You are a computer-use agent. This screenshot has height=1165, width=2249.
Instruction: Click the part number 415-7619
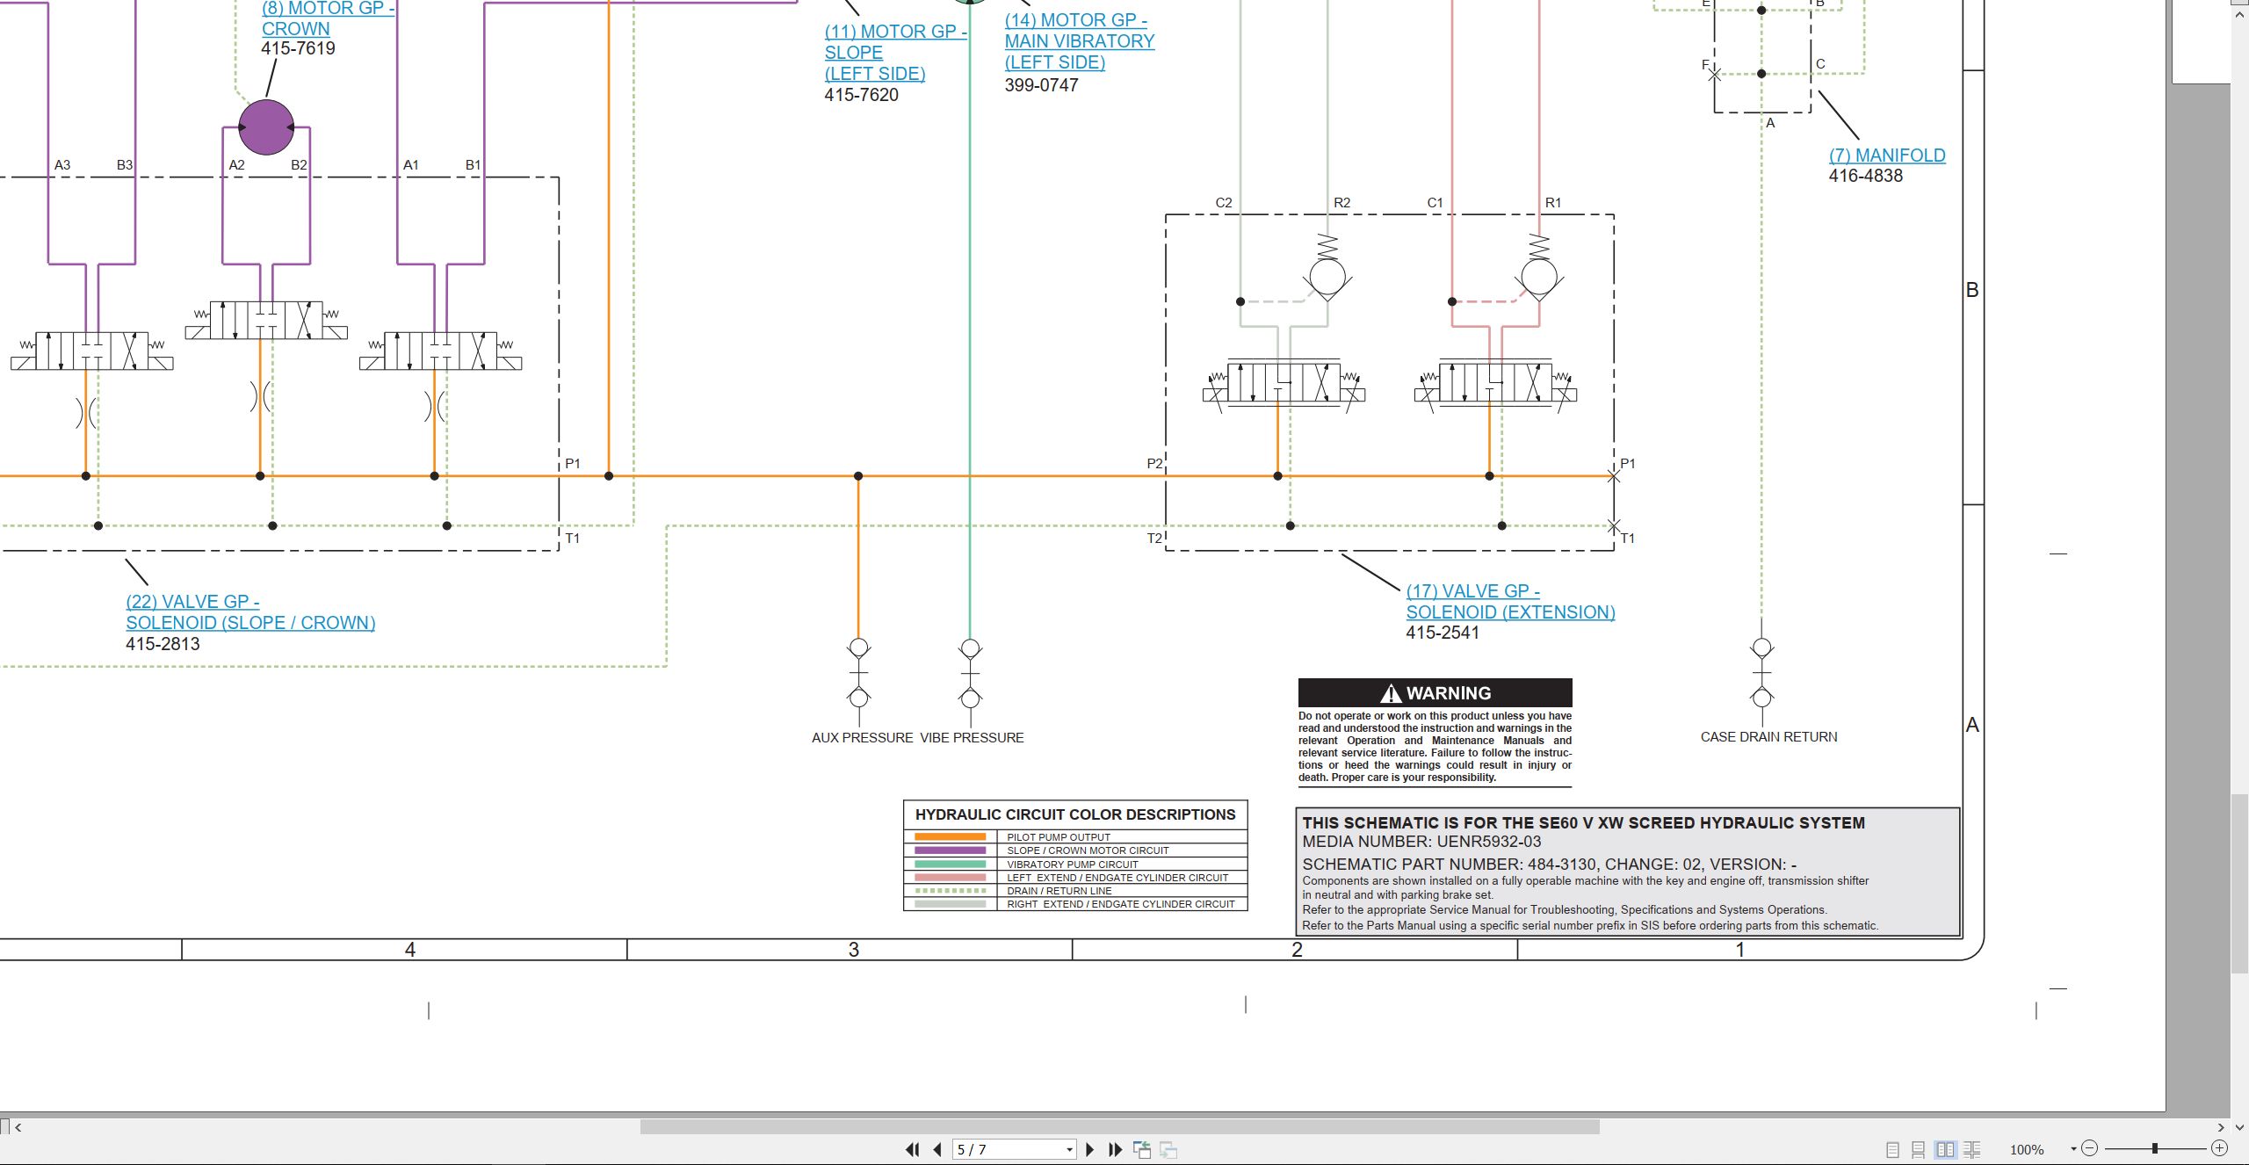pos(298,48)
